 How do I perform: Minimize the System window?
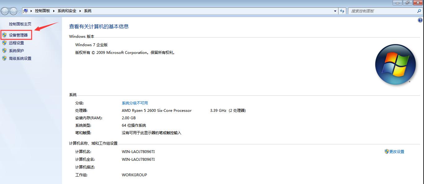[x=398, y=2]
